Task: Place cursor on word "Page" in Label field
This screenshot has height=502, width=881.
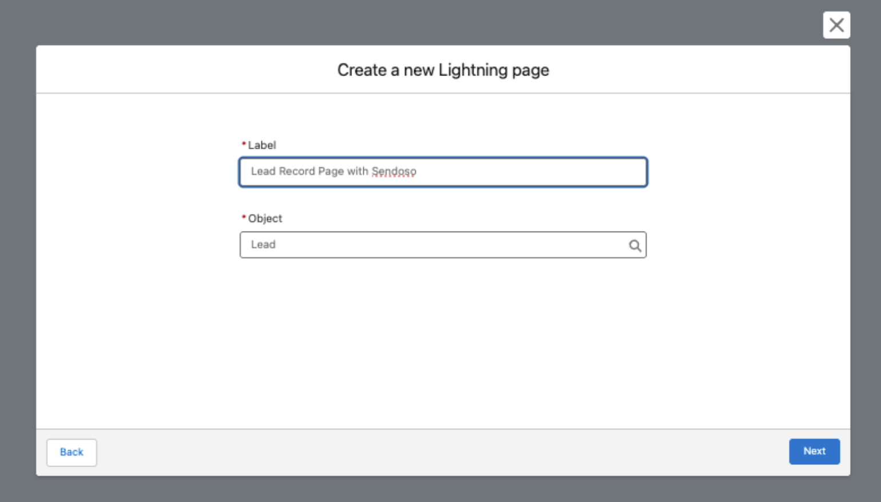Action: pos(331,172)
